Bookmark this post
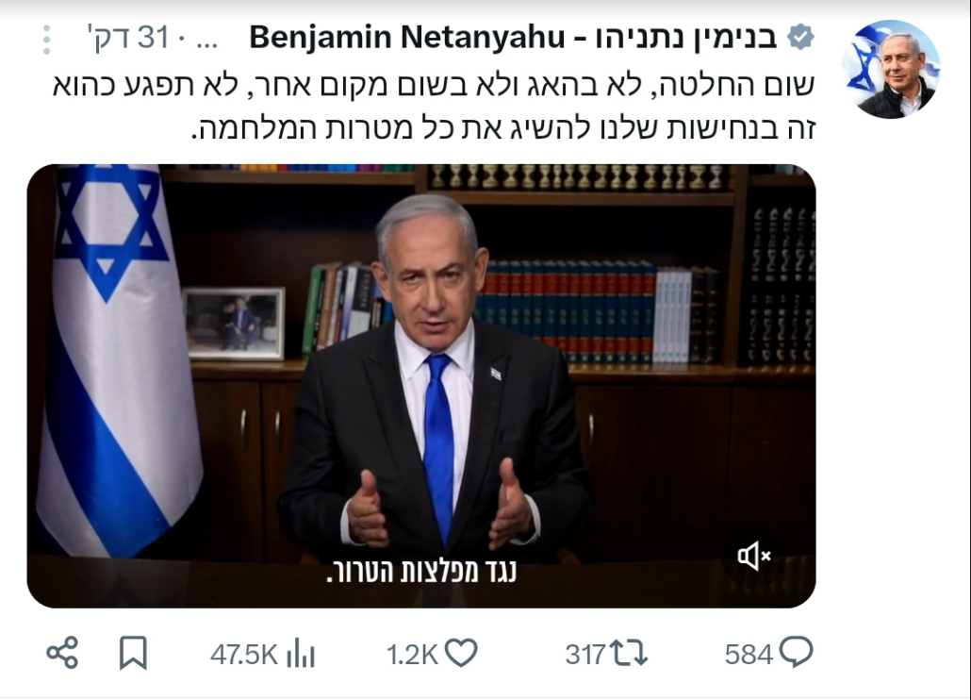 point(133,653)
